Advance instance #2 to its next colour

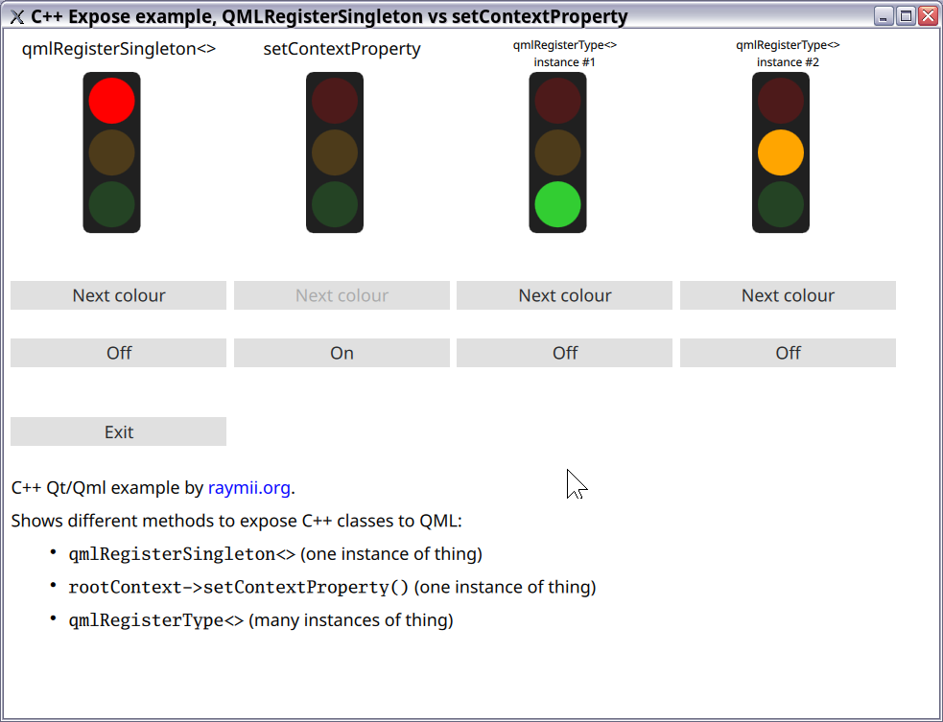[788, 294]
